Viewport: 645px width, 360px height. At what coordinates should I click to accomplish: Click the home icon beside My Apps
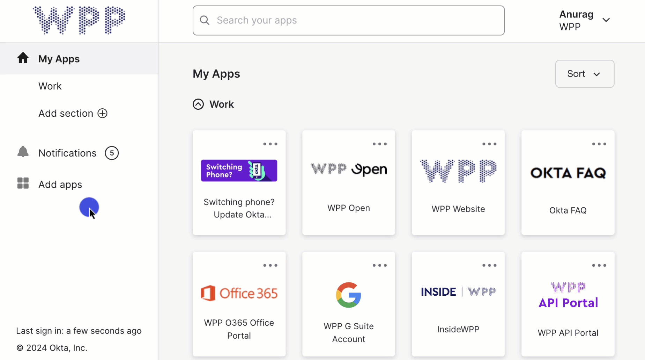click(23, 58)
